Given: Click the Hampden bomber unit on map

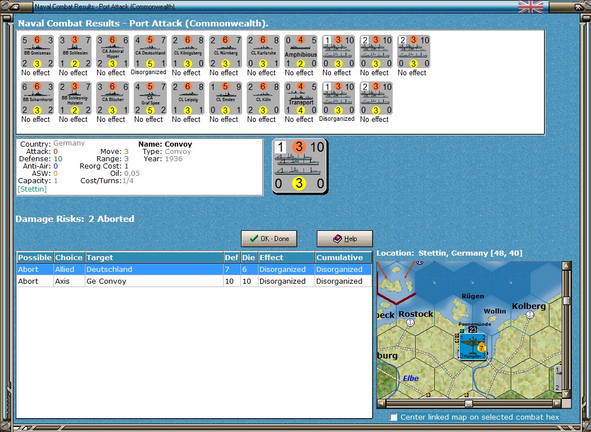Looking at the screenshot, I should tap(472, 347).
